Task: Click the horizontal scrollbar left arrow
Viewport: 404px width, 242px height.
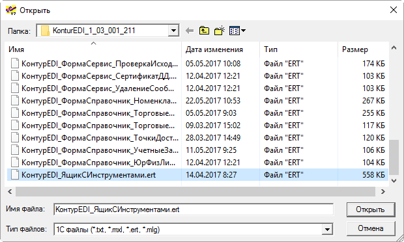Action: 10,192
